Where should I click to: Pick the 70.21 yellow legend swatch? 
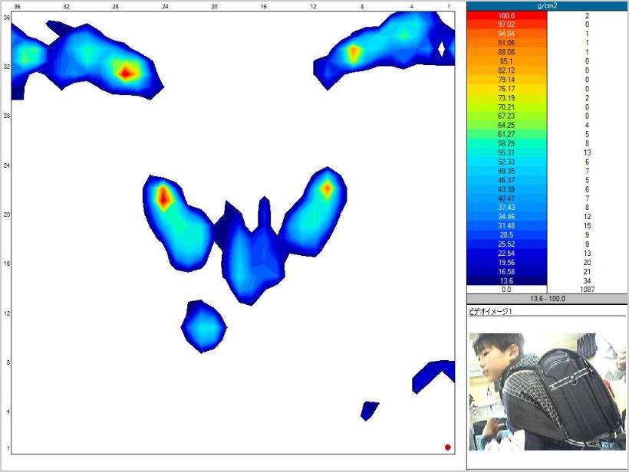507,108
